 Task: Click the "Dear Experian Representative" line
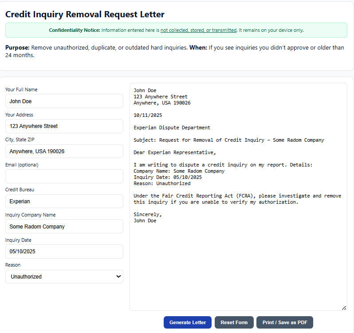(x=175, y=153)
